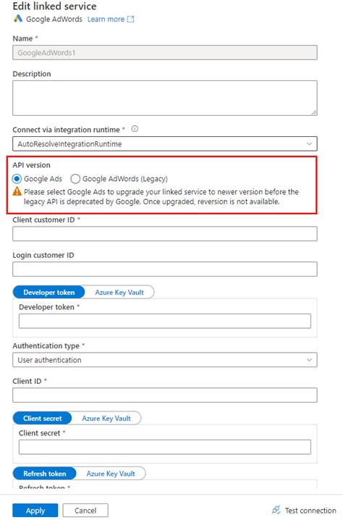
Task: Select the Google Ads radio button
Action: point(17,179)
